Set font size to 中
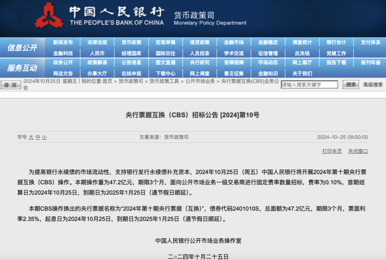 click(38, 137)
